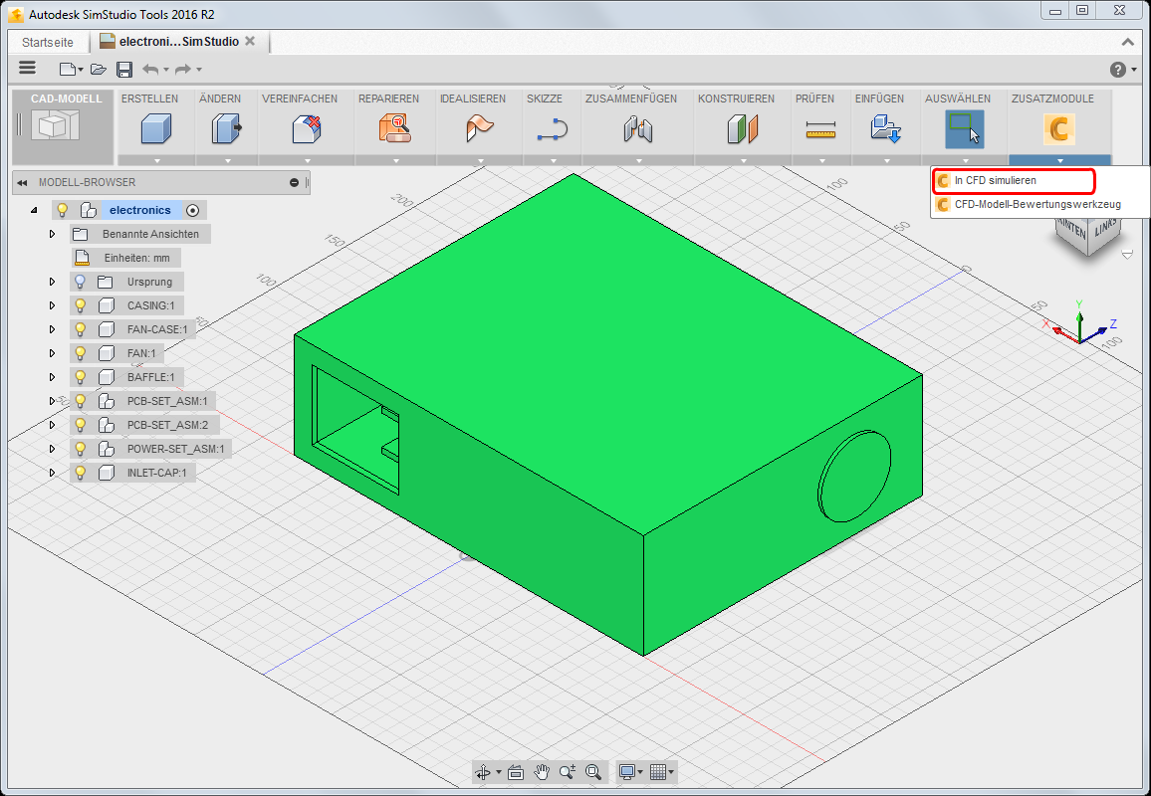This screenshot has height=796, width=1151.
Task: Collapse ribbon with top-right chevron
Action: click(x=1128, y=42)
